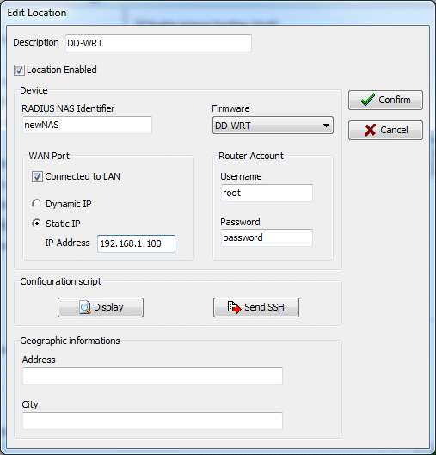Select the Static IP option

point(37,224)
